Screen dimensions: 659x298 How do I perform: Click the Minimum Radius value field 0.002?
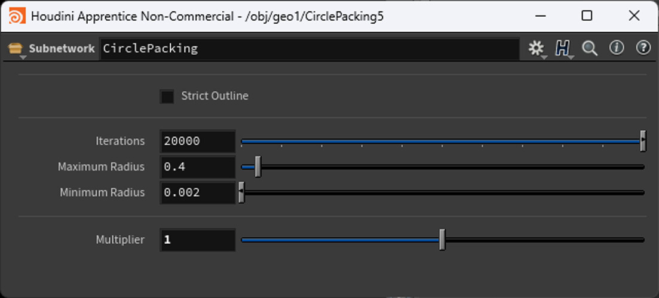click(x=198, y=193)
